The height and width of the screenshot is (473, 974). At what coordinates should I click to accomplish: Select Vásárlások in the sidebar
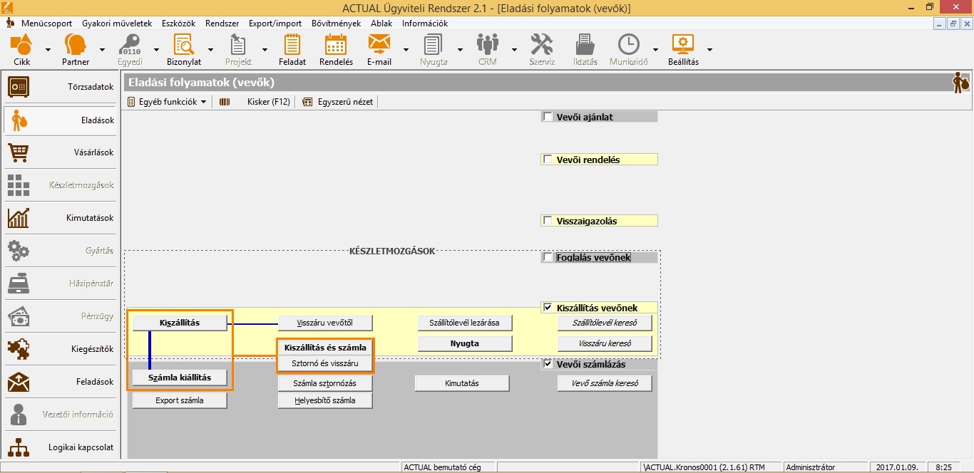(61, 152)
